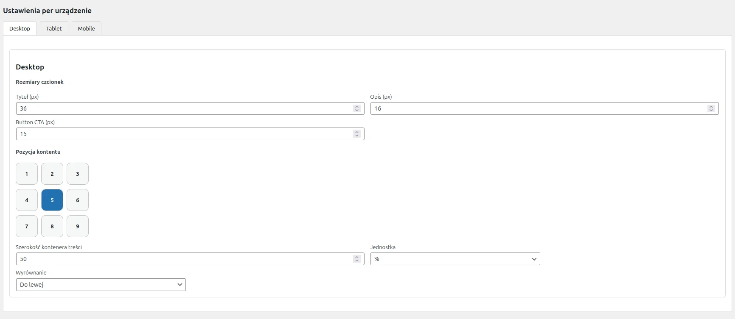Image resolution: width=735 pixels, height=319 pixels.
Task: Click the Tytuł (px) spinner arrows
Action: point(357,108)
